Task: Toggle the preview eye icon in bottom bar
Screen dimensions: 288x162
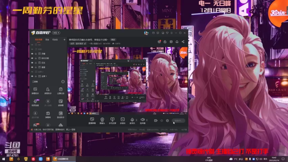Action: (162, 121)
